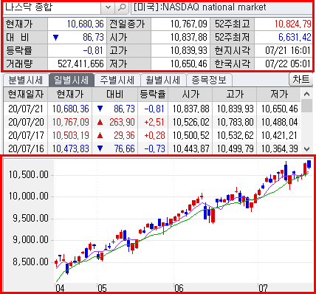Viewport: 316px width, 294px height.
Task: Switch to the 분별시세 tab
Action: [x=26, y=81]
